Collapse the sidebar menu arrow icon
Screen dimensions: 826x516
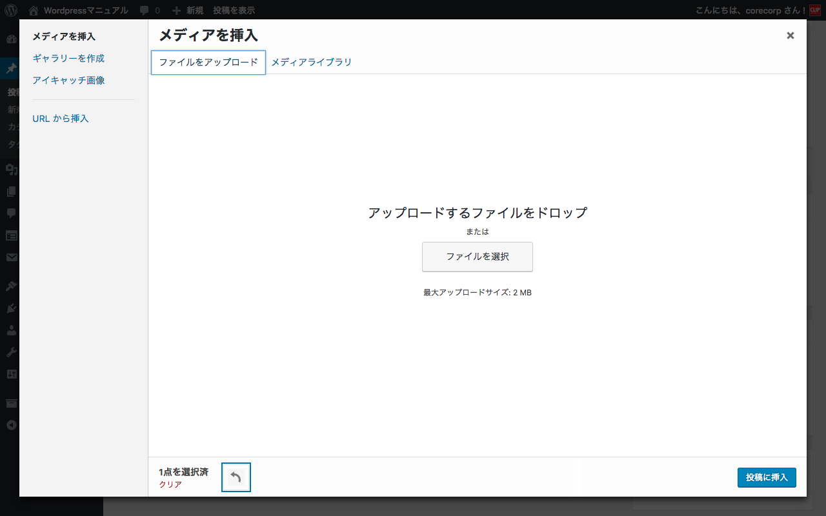11,425
